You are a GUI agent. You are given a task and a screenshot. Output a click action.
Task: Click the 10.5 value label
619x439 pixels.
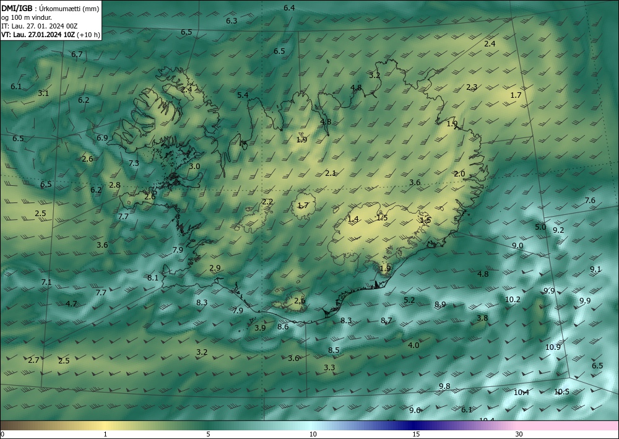561,392
